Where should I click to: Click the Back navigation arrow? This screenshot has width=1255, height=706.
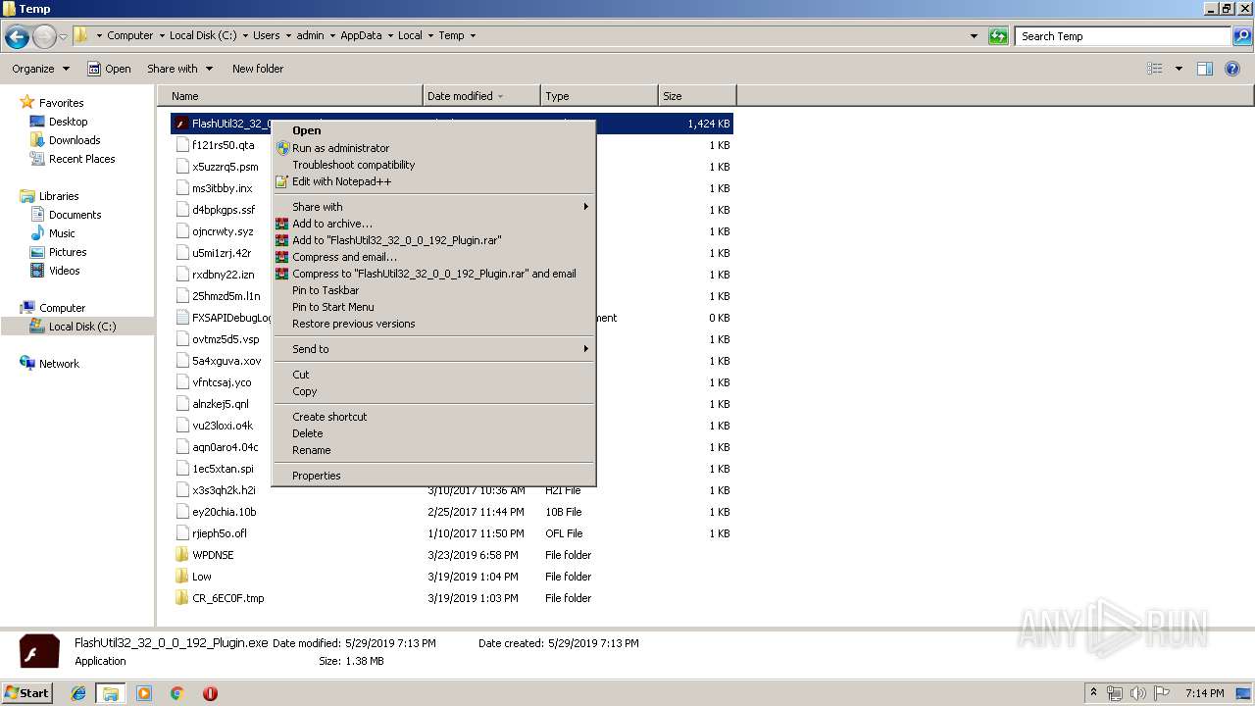[17, 36]
